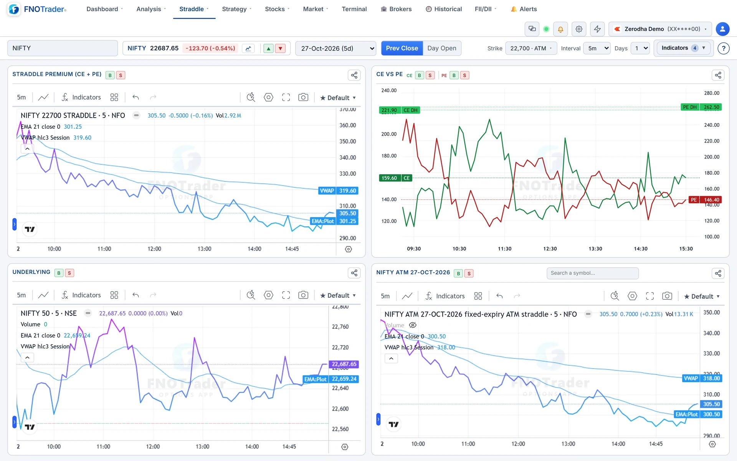Open quick search in Underlying chart toolbar
This screenshot has height=461, width=737.
(251, 295)
